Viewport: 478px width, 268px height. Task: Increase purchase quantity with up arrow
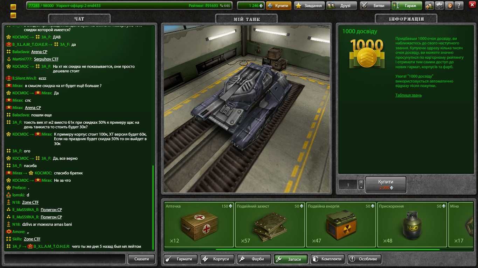click(x=361, y=182)
